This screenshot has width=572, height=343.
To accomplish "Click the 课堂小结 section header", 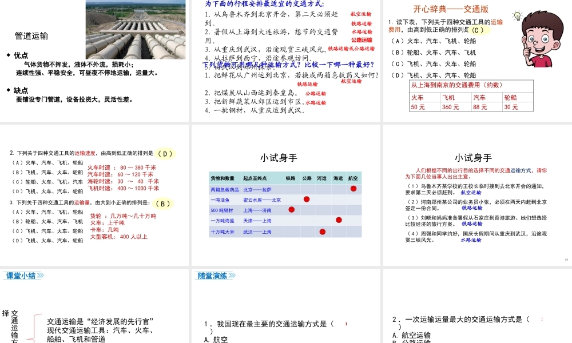I will pyautogui.click(x=21, y=276).
